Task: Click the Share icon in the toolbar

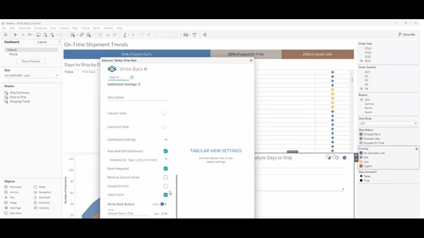Action: [x=204, y=35]
